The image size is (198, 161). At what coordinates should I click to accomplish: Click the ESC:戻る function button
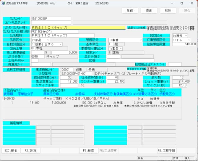(x=11, y=151)
